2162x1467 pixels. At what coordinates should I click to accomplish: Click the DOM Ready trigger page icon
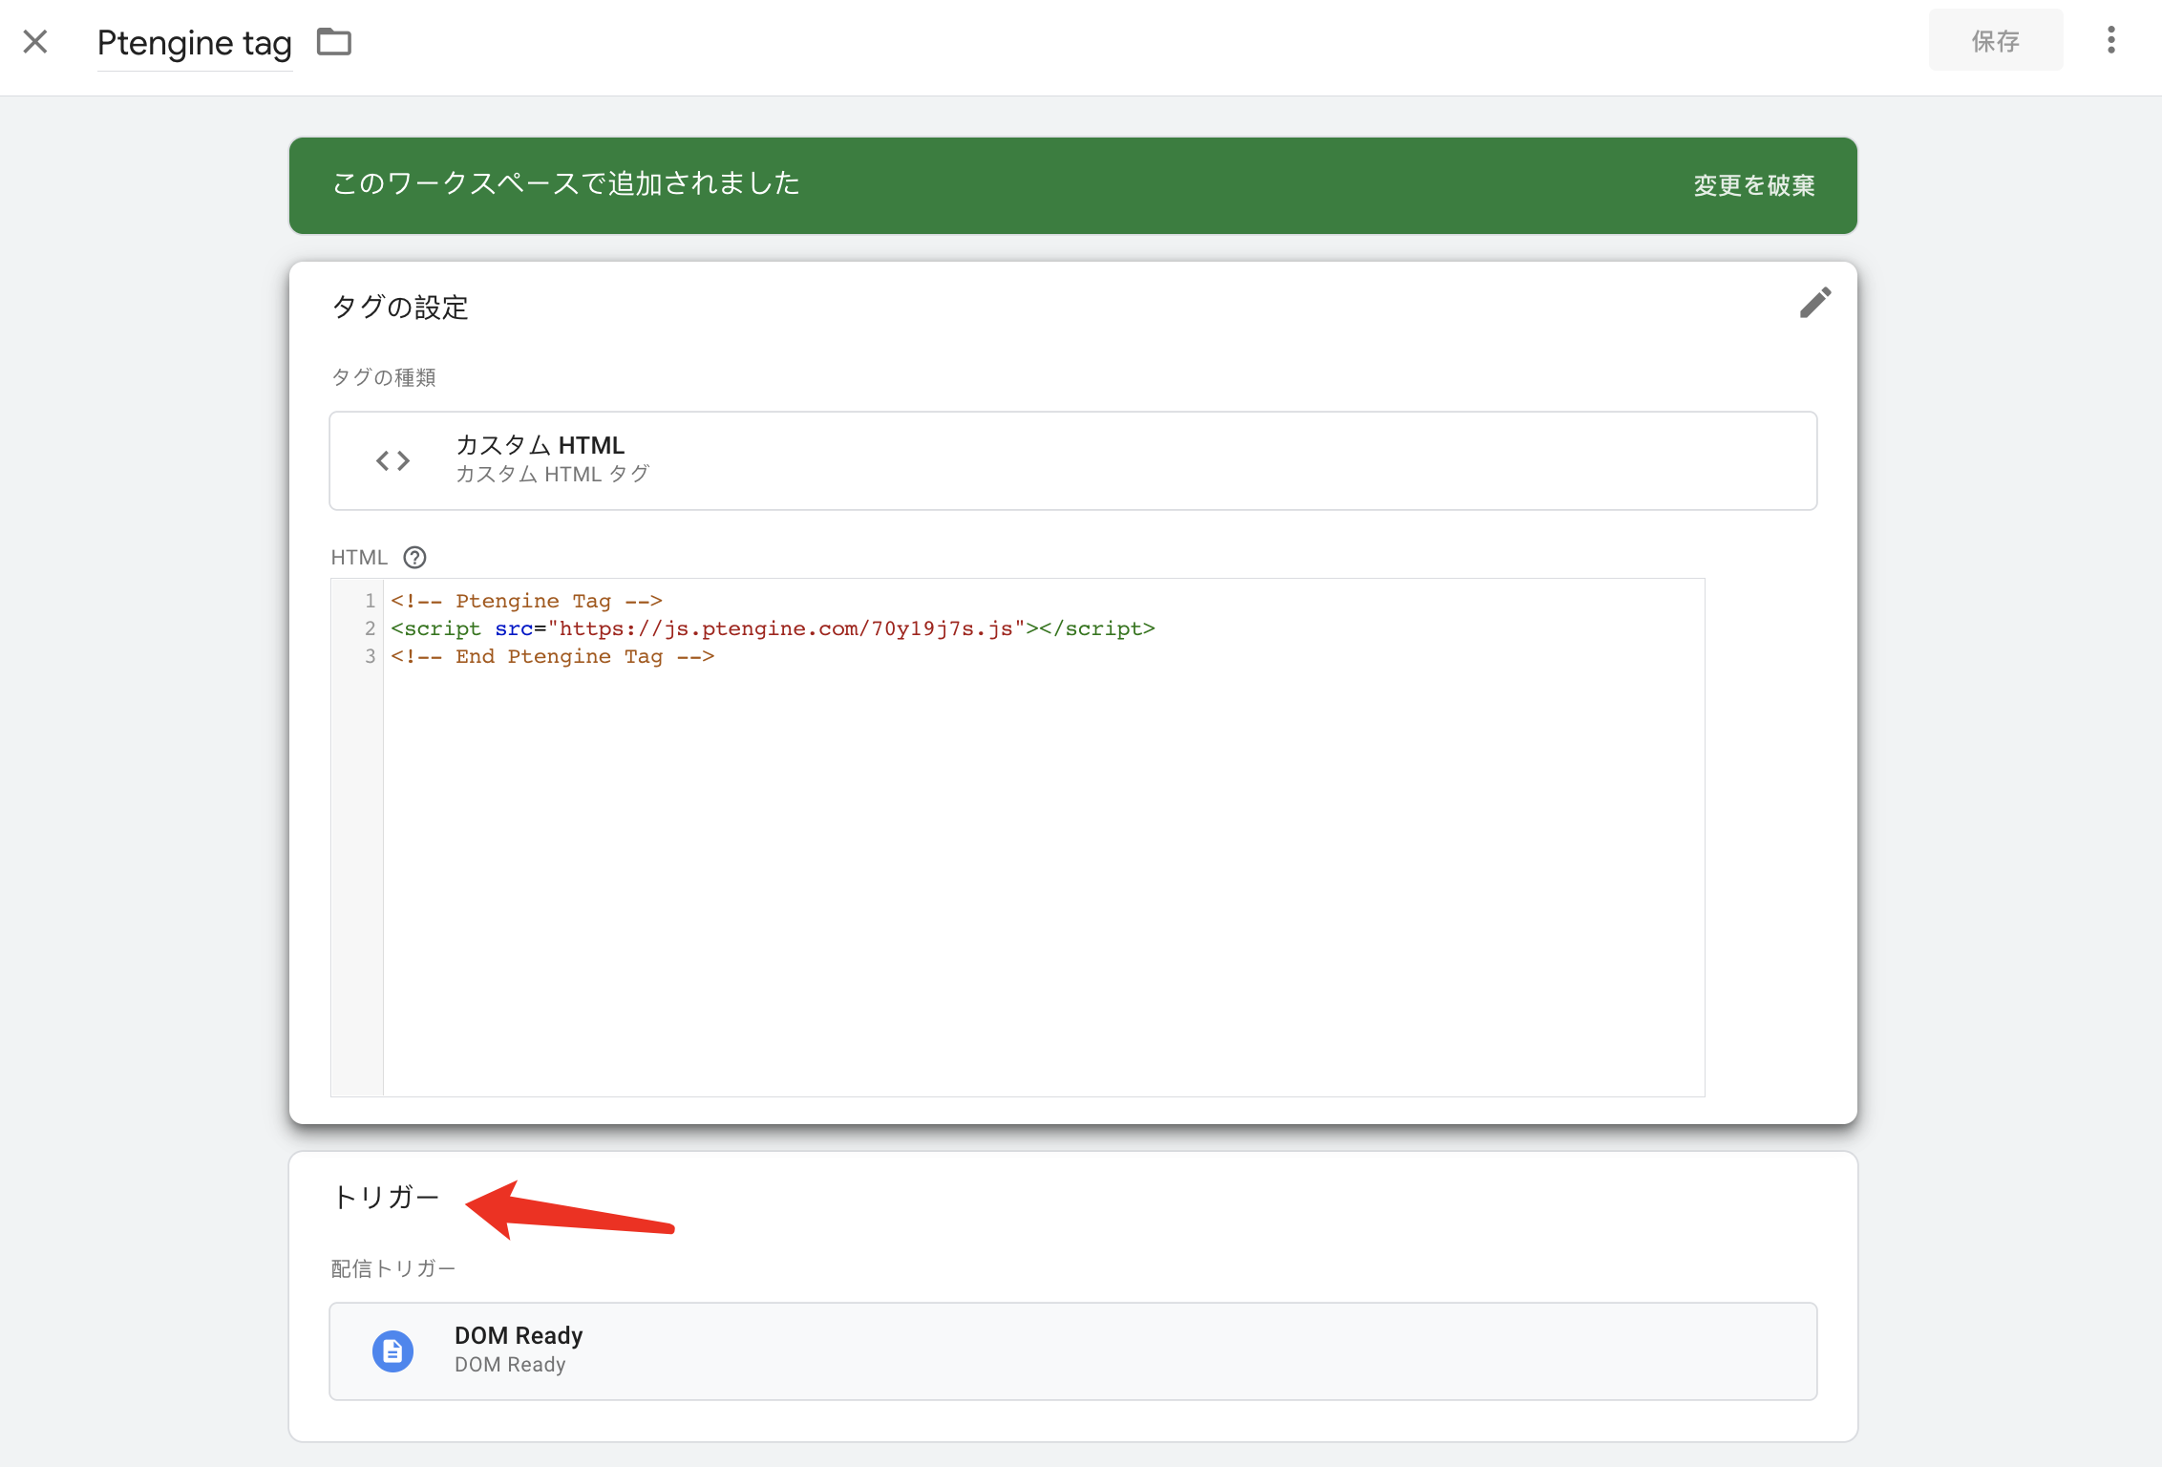coord(392,1351)
